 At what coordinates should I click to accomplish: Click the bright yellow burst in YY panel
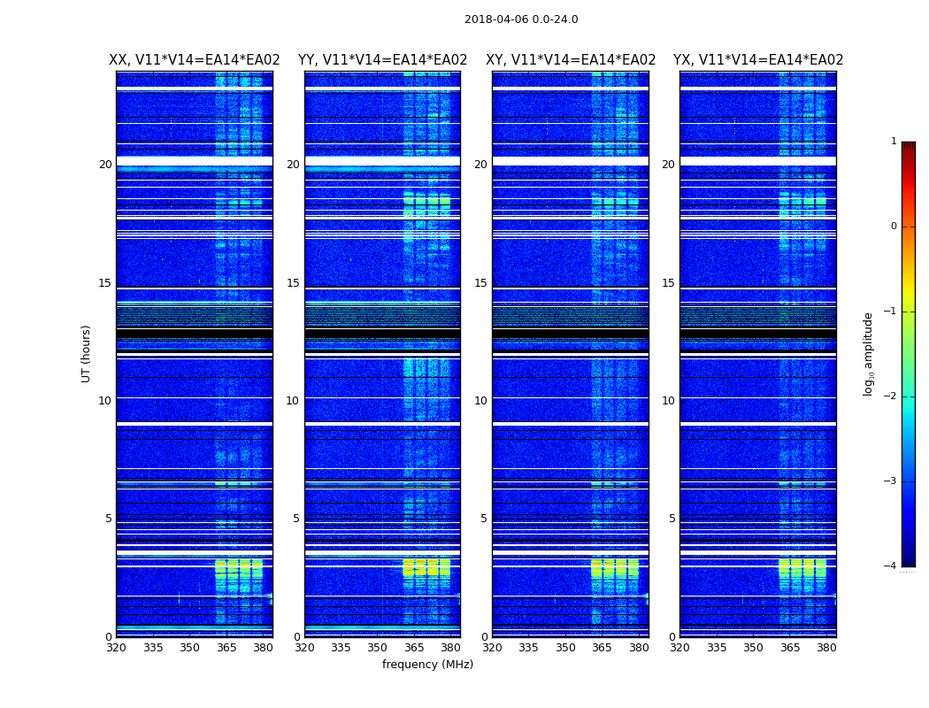coord(426,567)
